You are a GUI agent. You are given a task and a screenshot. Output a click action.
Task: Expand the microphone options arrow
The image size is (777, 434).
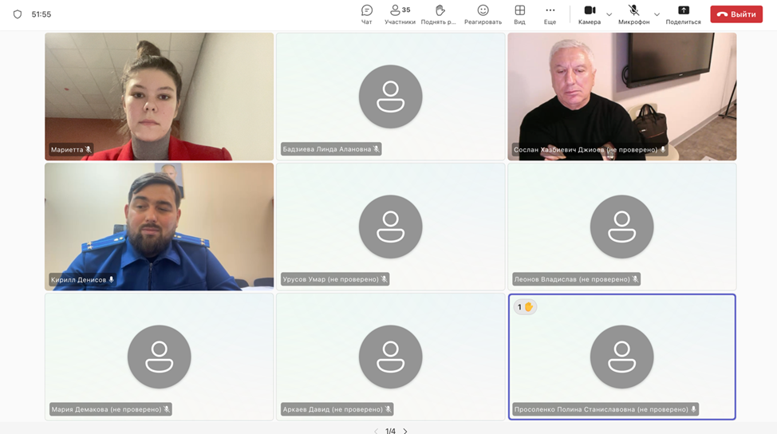(x=657, y=14)
